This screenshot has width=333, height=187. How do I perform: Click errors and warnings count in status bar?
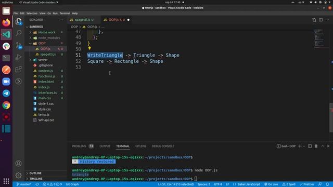[x=53, y=184]
